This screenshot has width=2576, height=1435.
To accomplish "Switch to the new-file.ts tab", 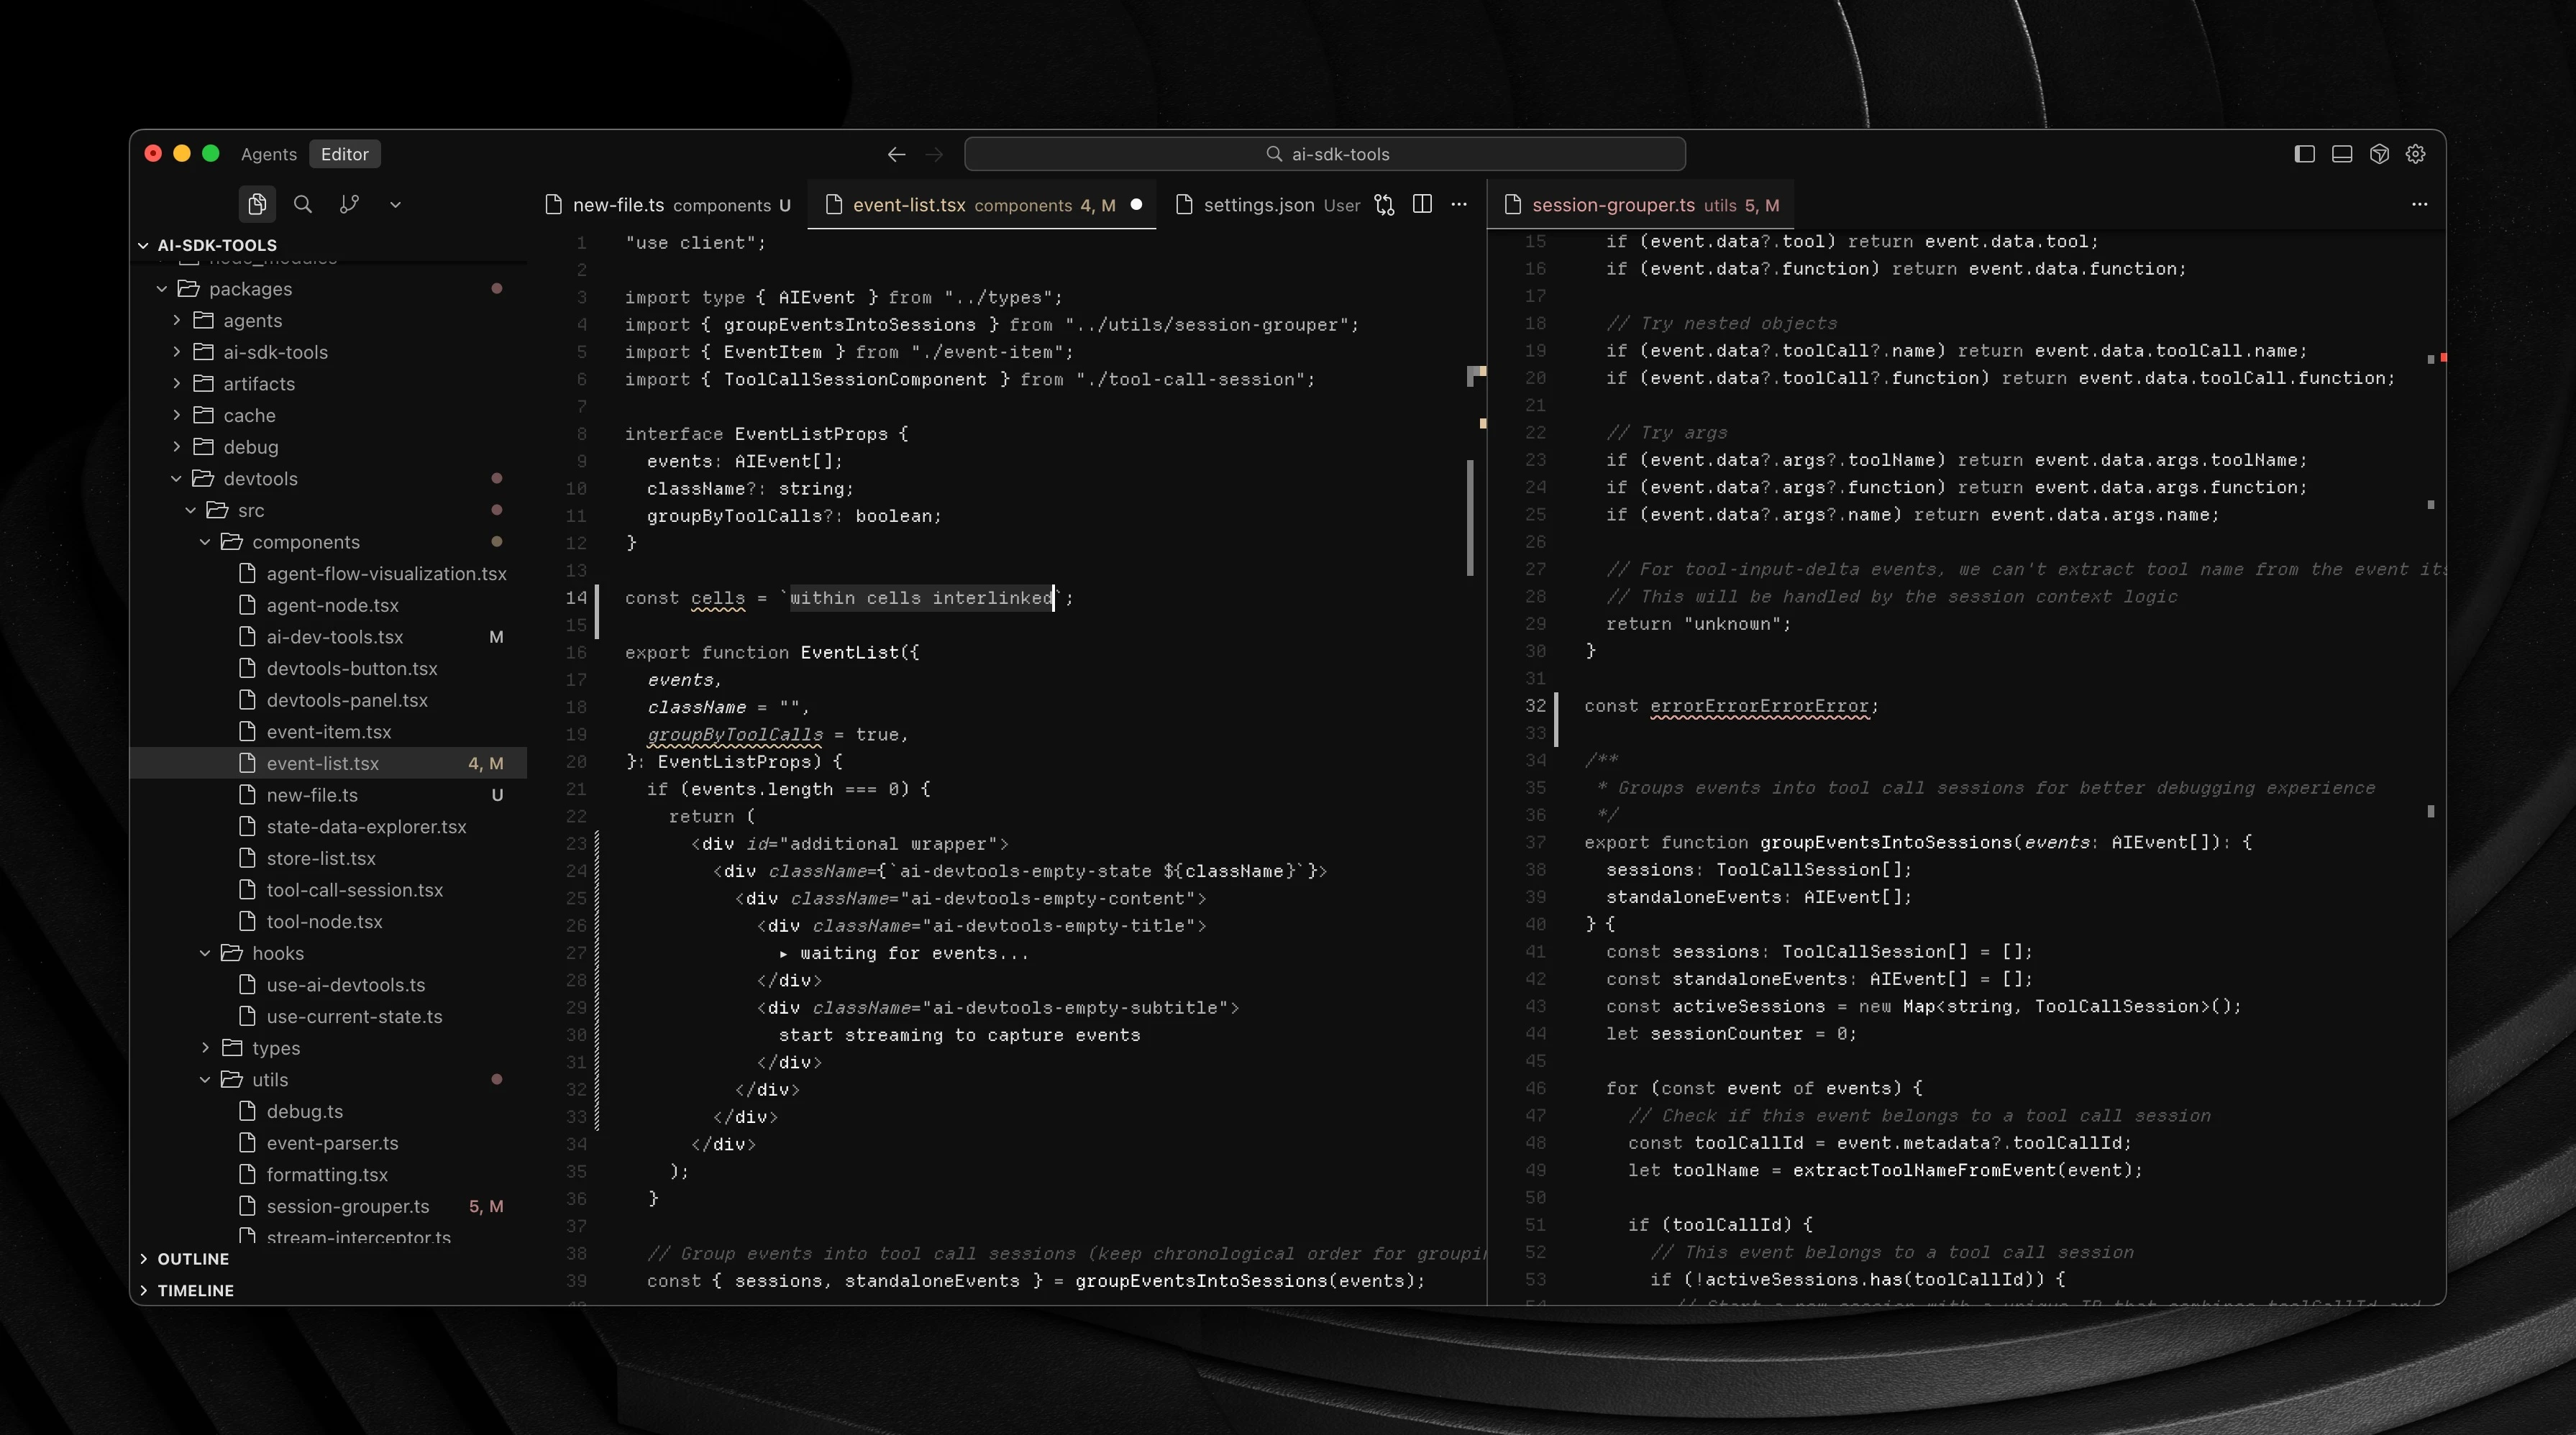I will tap(618, 205).
